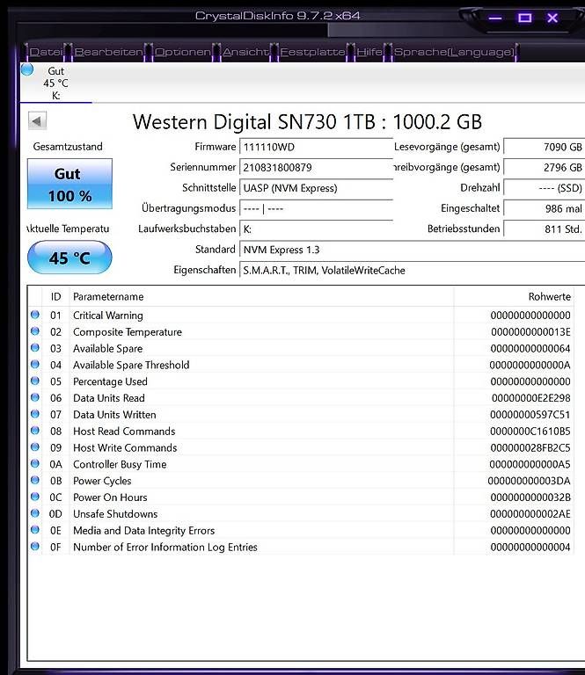The height and width of the screenshot is (675, 585).
Task: Click the status orb for Critical Warning
Action: click(35, 315)
